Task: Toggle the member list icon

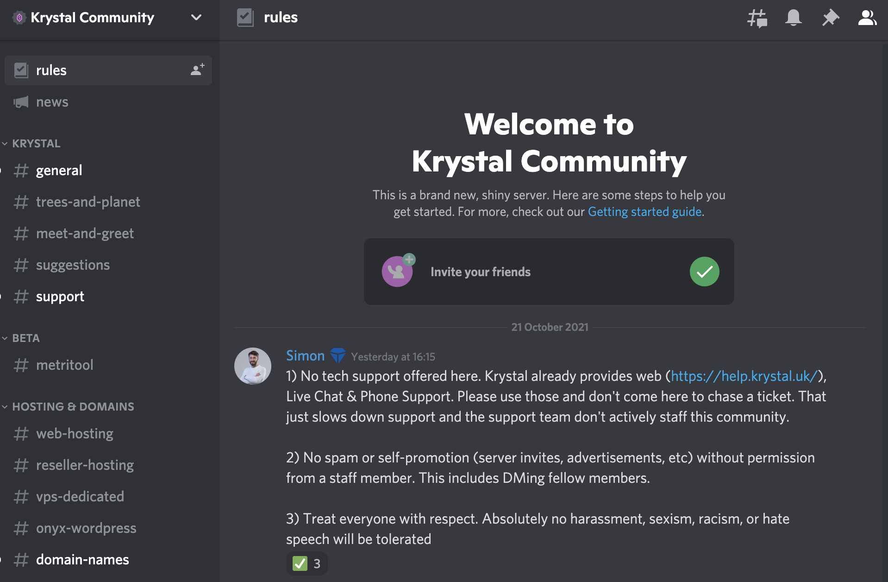Action: pyautogui.click(x=867, y=18)
